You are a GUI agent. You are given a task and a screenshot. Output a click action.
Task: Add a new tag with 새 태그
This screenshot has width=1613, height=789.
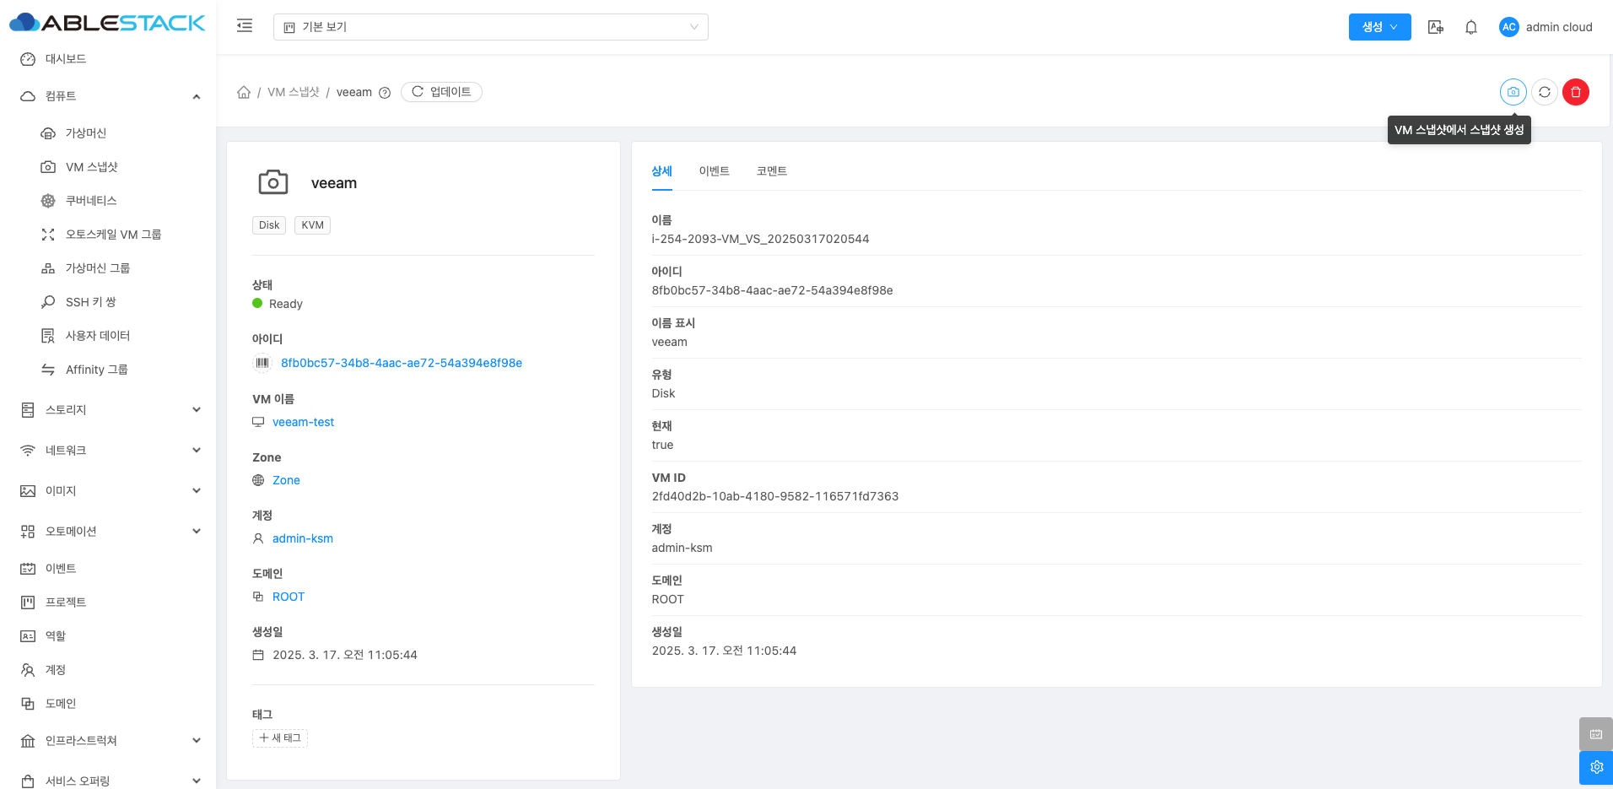point(280,738)
